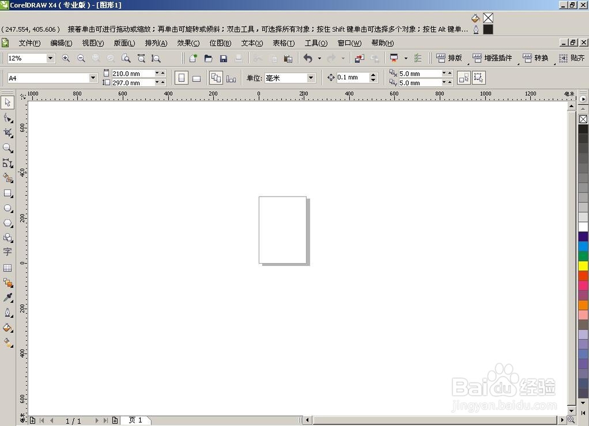Click the 增强插件 button
The image size is (589, 426).
click(x=493, y=58)
